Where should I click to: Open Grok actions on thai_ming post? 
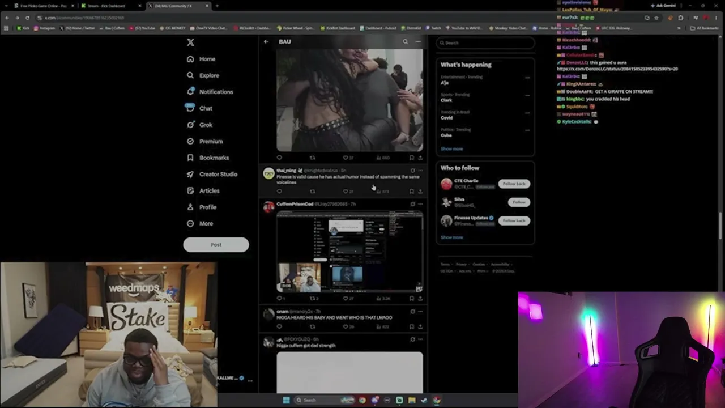[x=412, y=171]
